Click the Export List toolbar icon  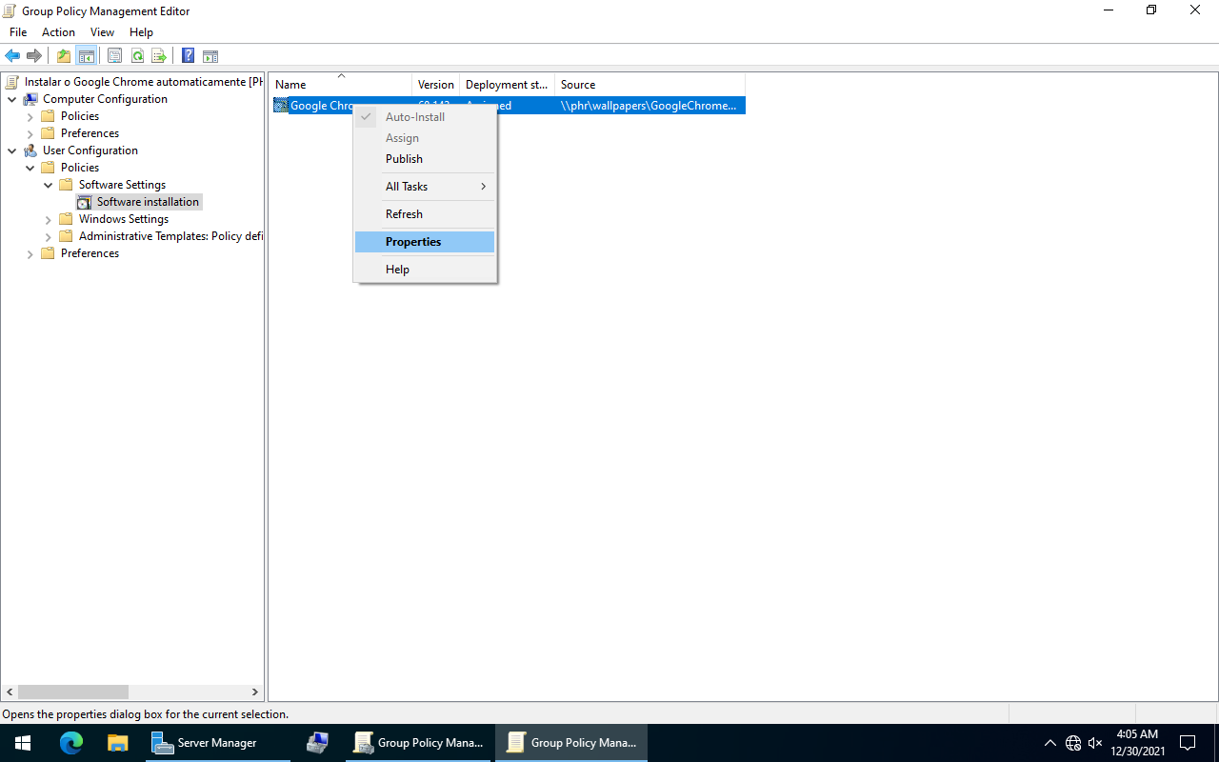pos(159,56)
